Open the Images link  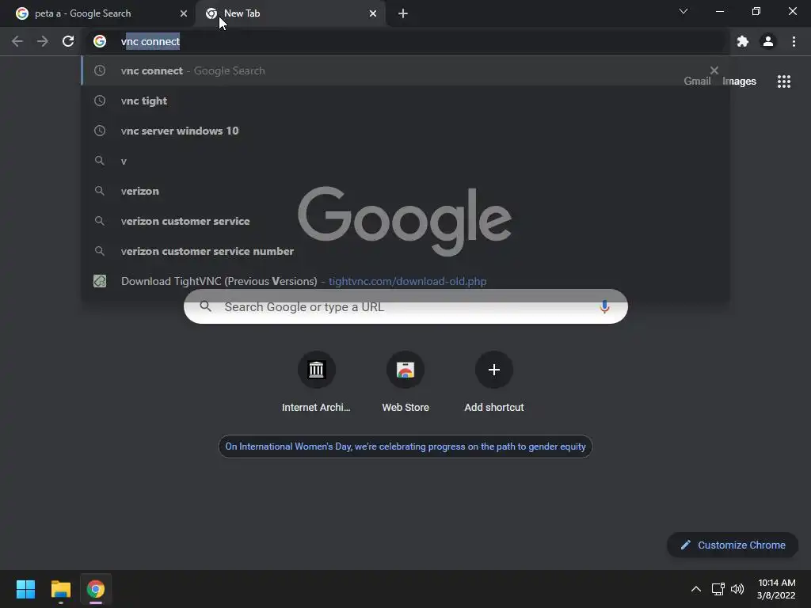(x=739, y=82)
